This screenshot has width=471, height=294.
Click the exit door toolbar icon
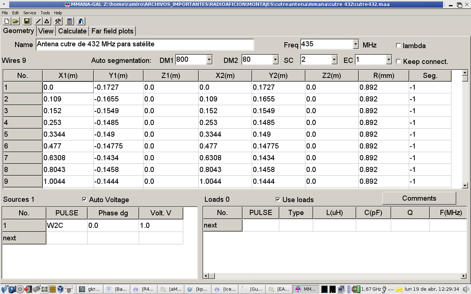point(81,21)
